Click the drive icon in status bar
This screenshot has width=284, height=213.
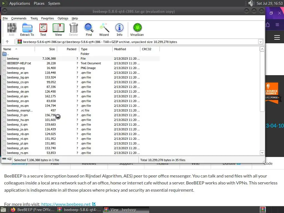4,159
